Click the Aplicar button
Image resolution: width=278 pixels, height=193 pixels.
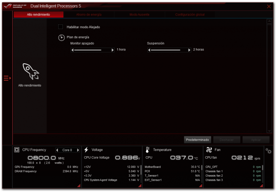coord(256,140)
